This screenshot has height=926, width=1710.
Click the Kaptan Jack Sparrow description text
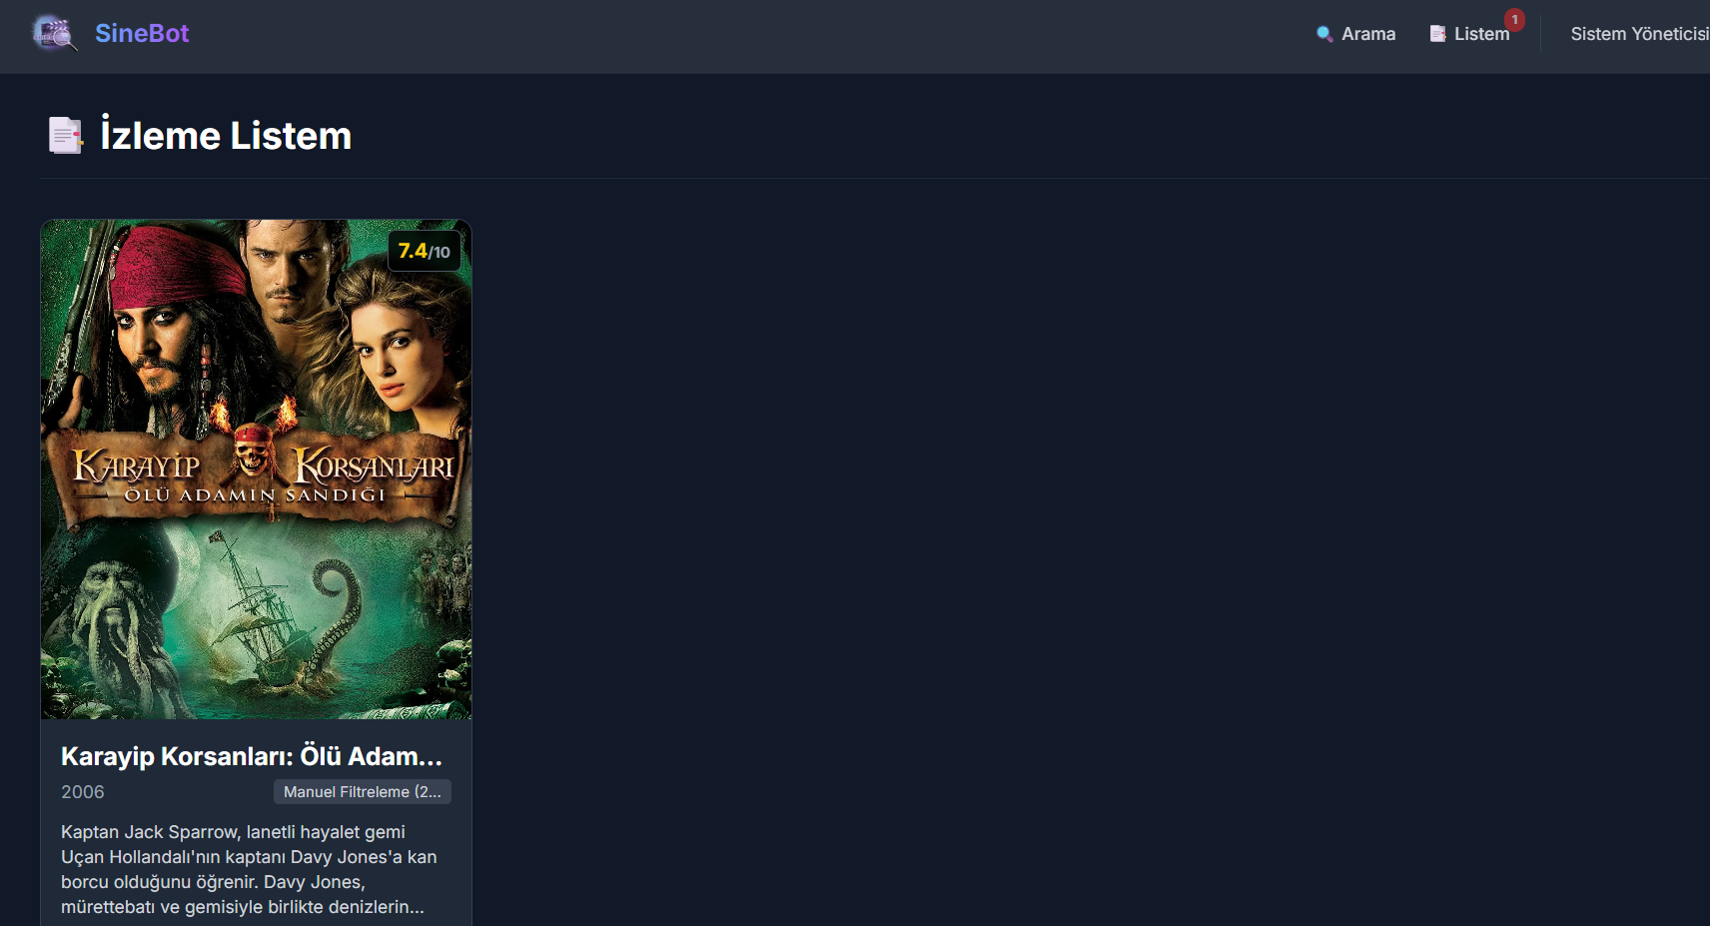(x=249, y=869)
